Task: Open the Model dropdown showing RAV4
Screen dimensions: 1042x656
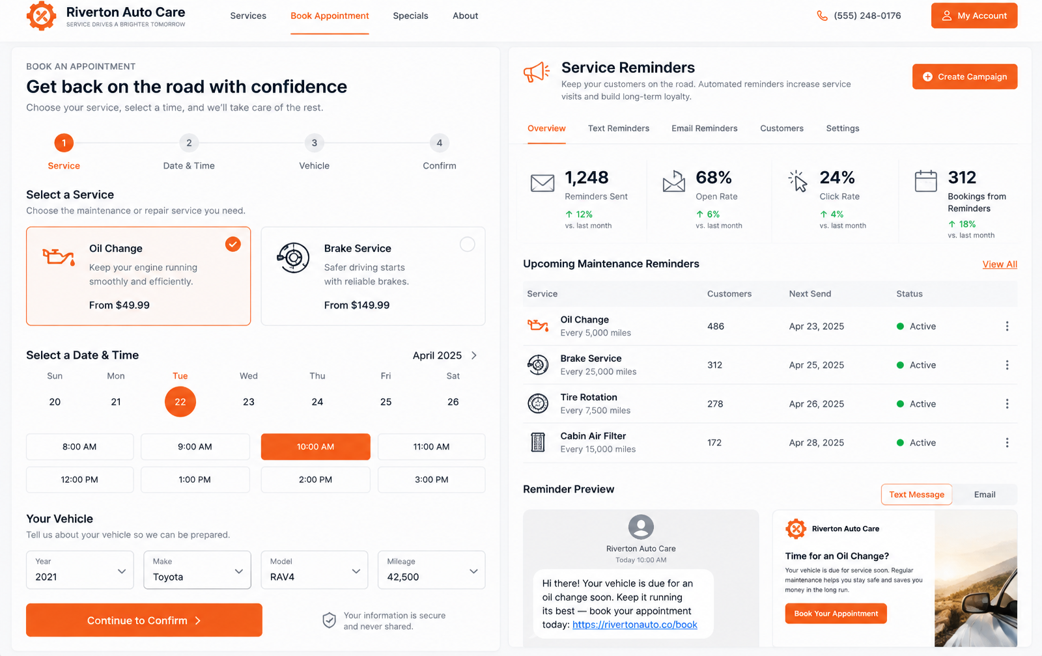Action: coord(315,570)
